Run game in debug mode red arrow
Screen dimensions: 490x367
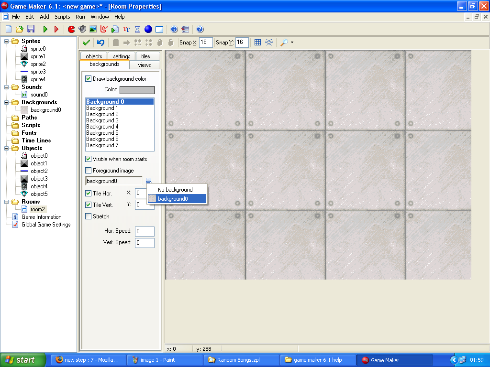click(x=56, y=29)
